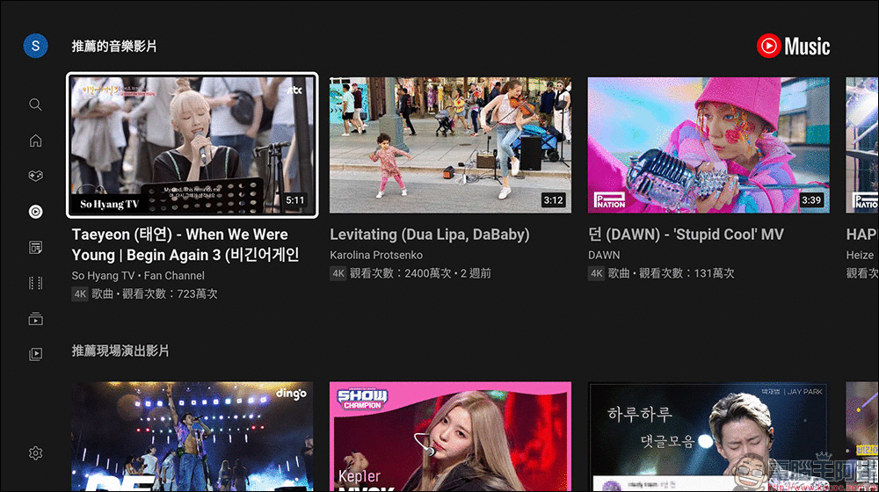Click the 3:12 duration badge
The image size is (879, 492).
(x=553, y=200)
